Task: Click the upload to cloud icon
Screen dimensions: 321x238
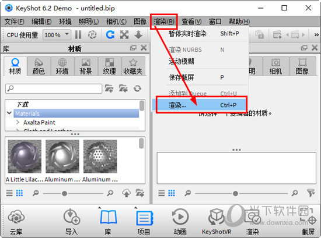Action: pos(126,193)
